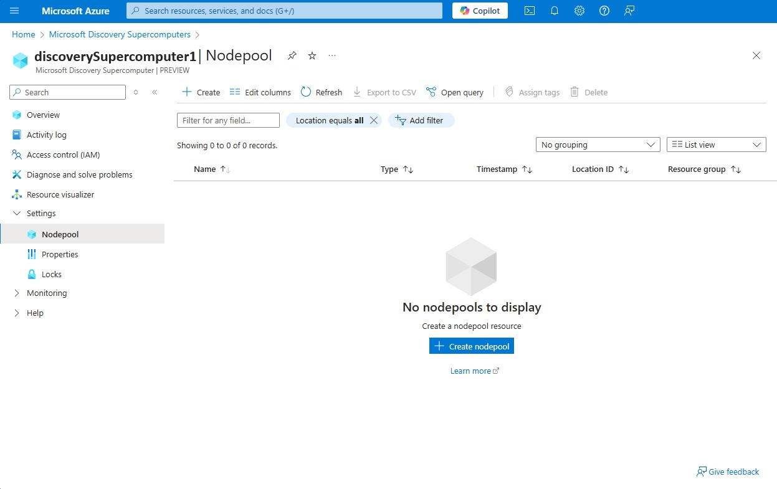Click Refresh in the toolbar

pyautogui.click(x=322, y=92)
